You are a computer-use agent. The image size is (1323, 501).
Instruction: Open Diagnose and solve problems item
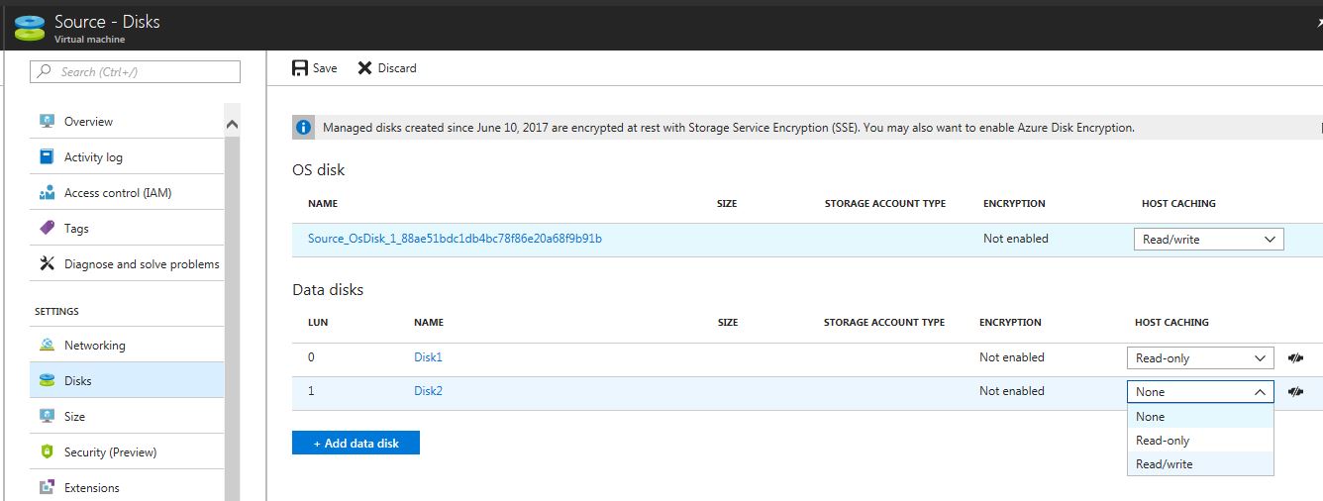tap(127, 264)
